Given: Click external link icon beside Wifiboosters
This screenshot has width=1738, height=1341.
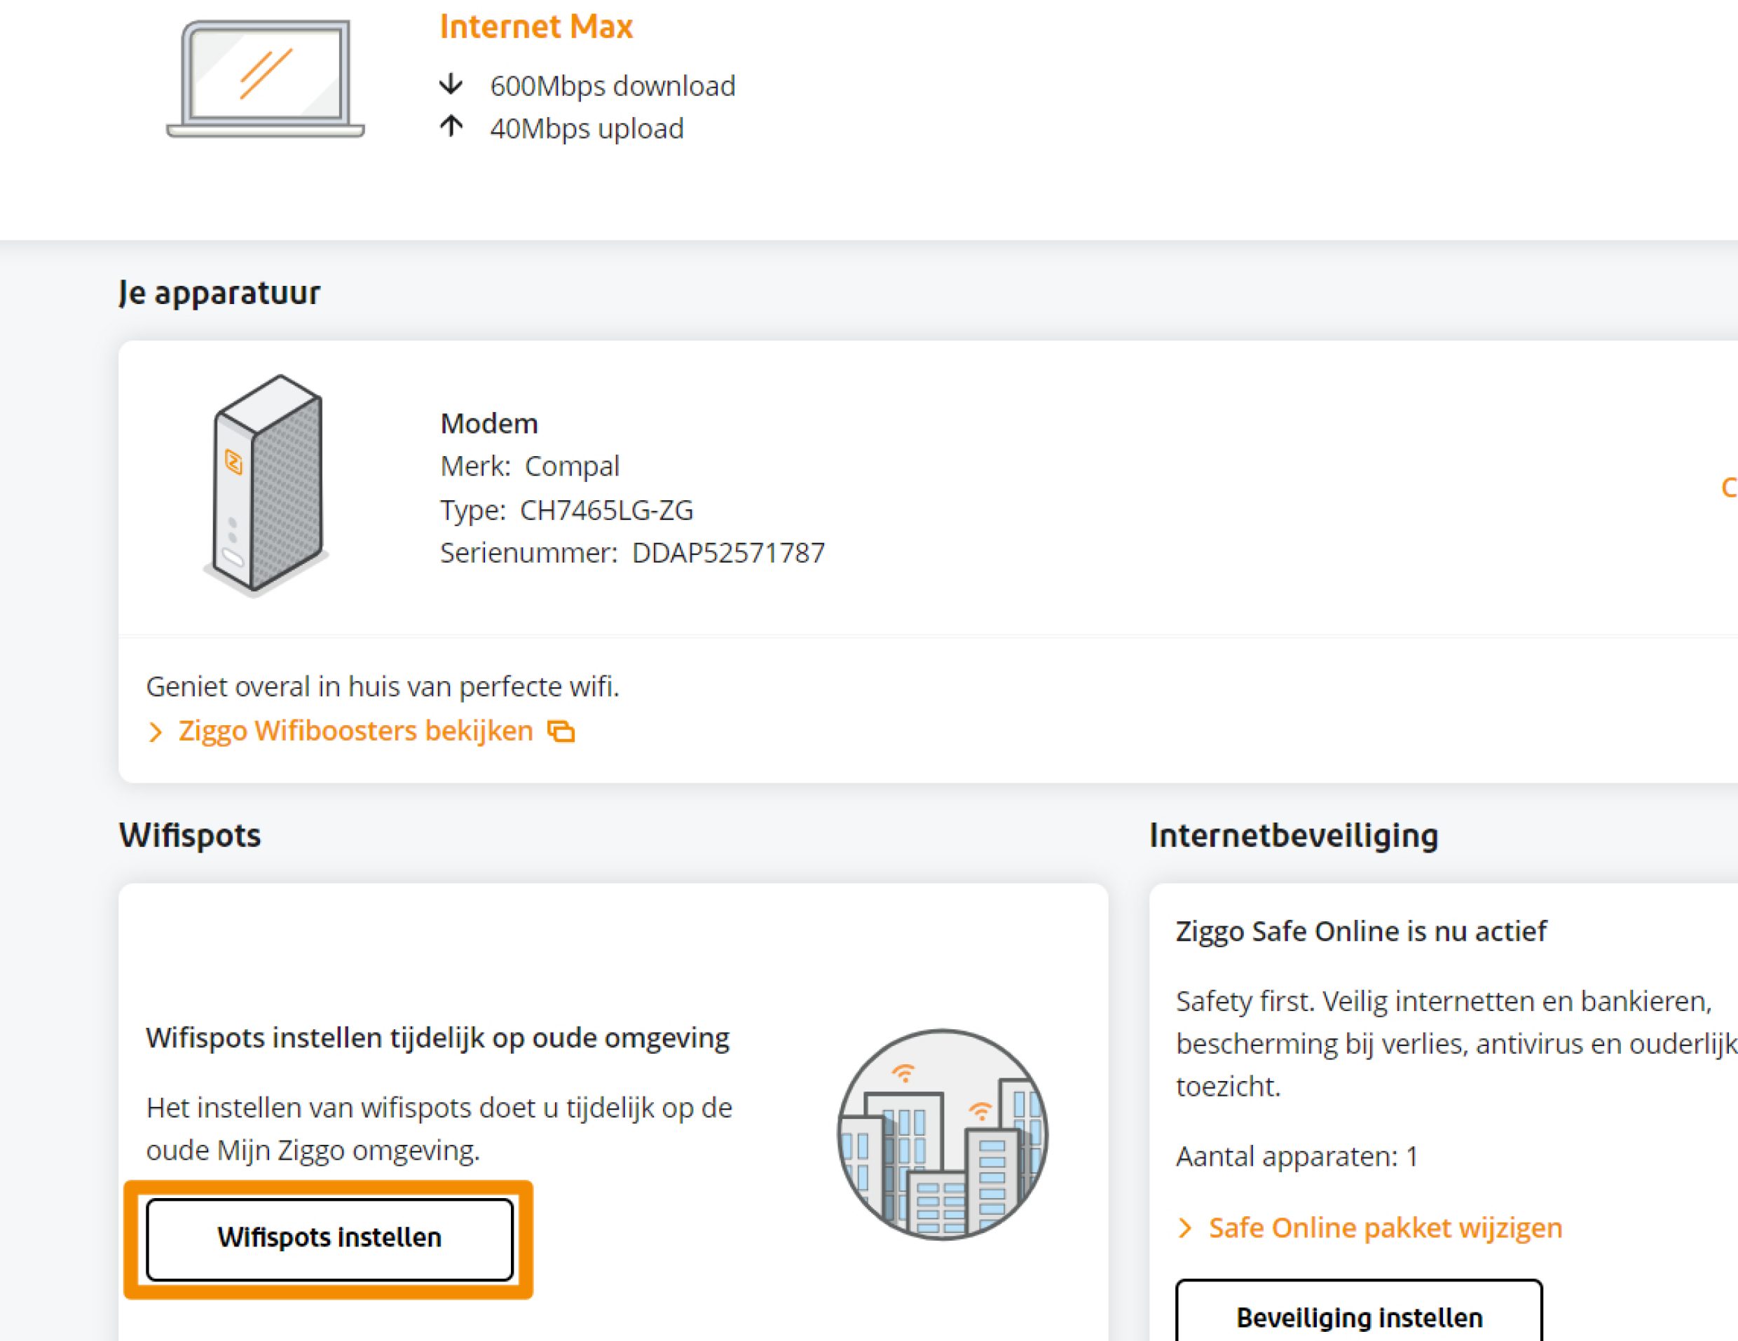Looking at the screenshot, I should [561, 731].
